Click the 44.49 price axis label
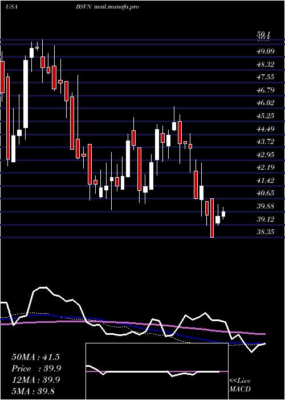This screenshot has width=285, height=400. 266,129
